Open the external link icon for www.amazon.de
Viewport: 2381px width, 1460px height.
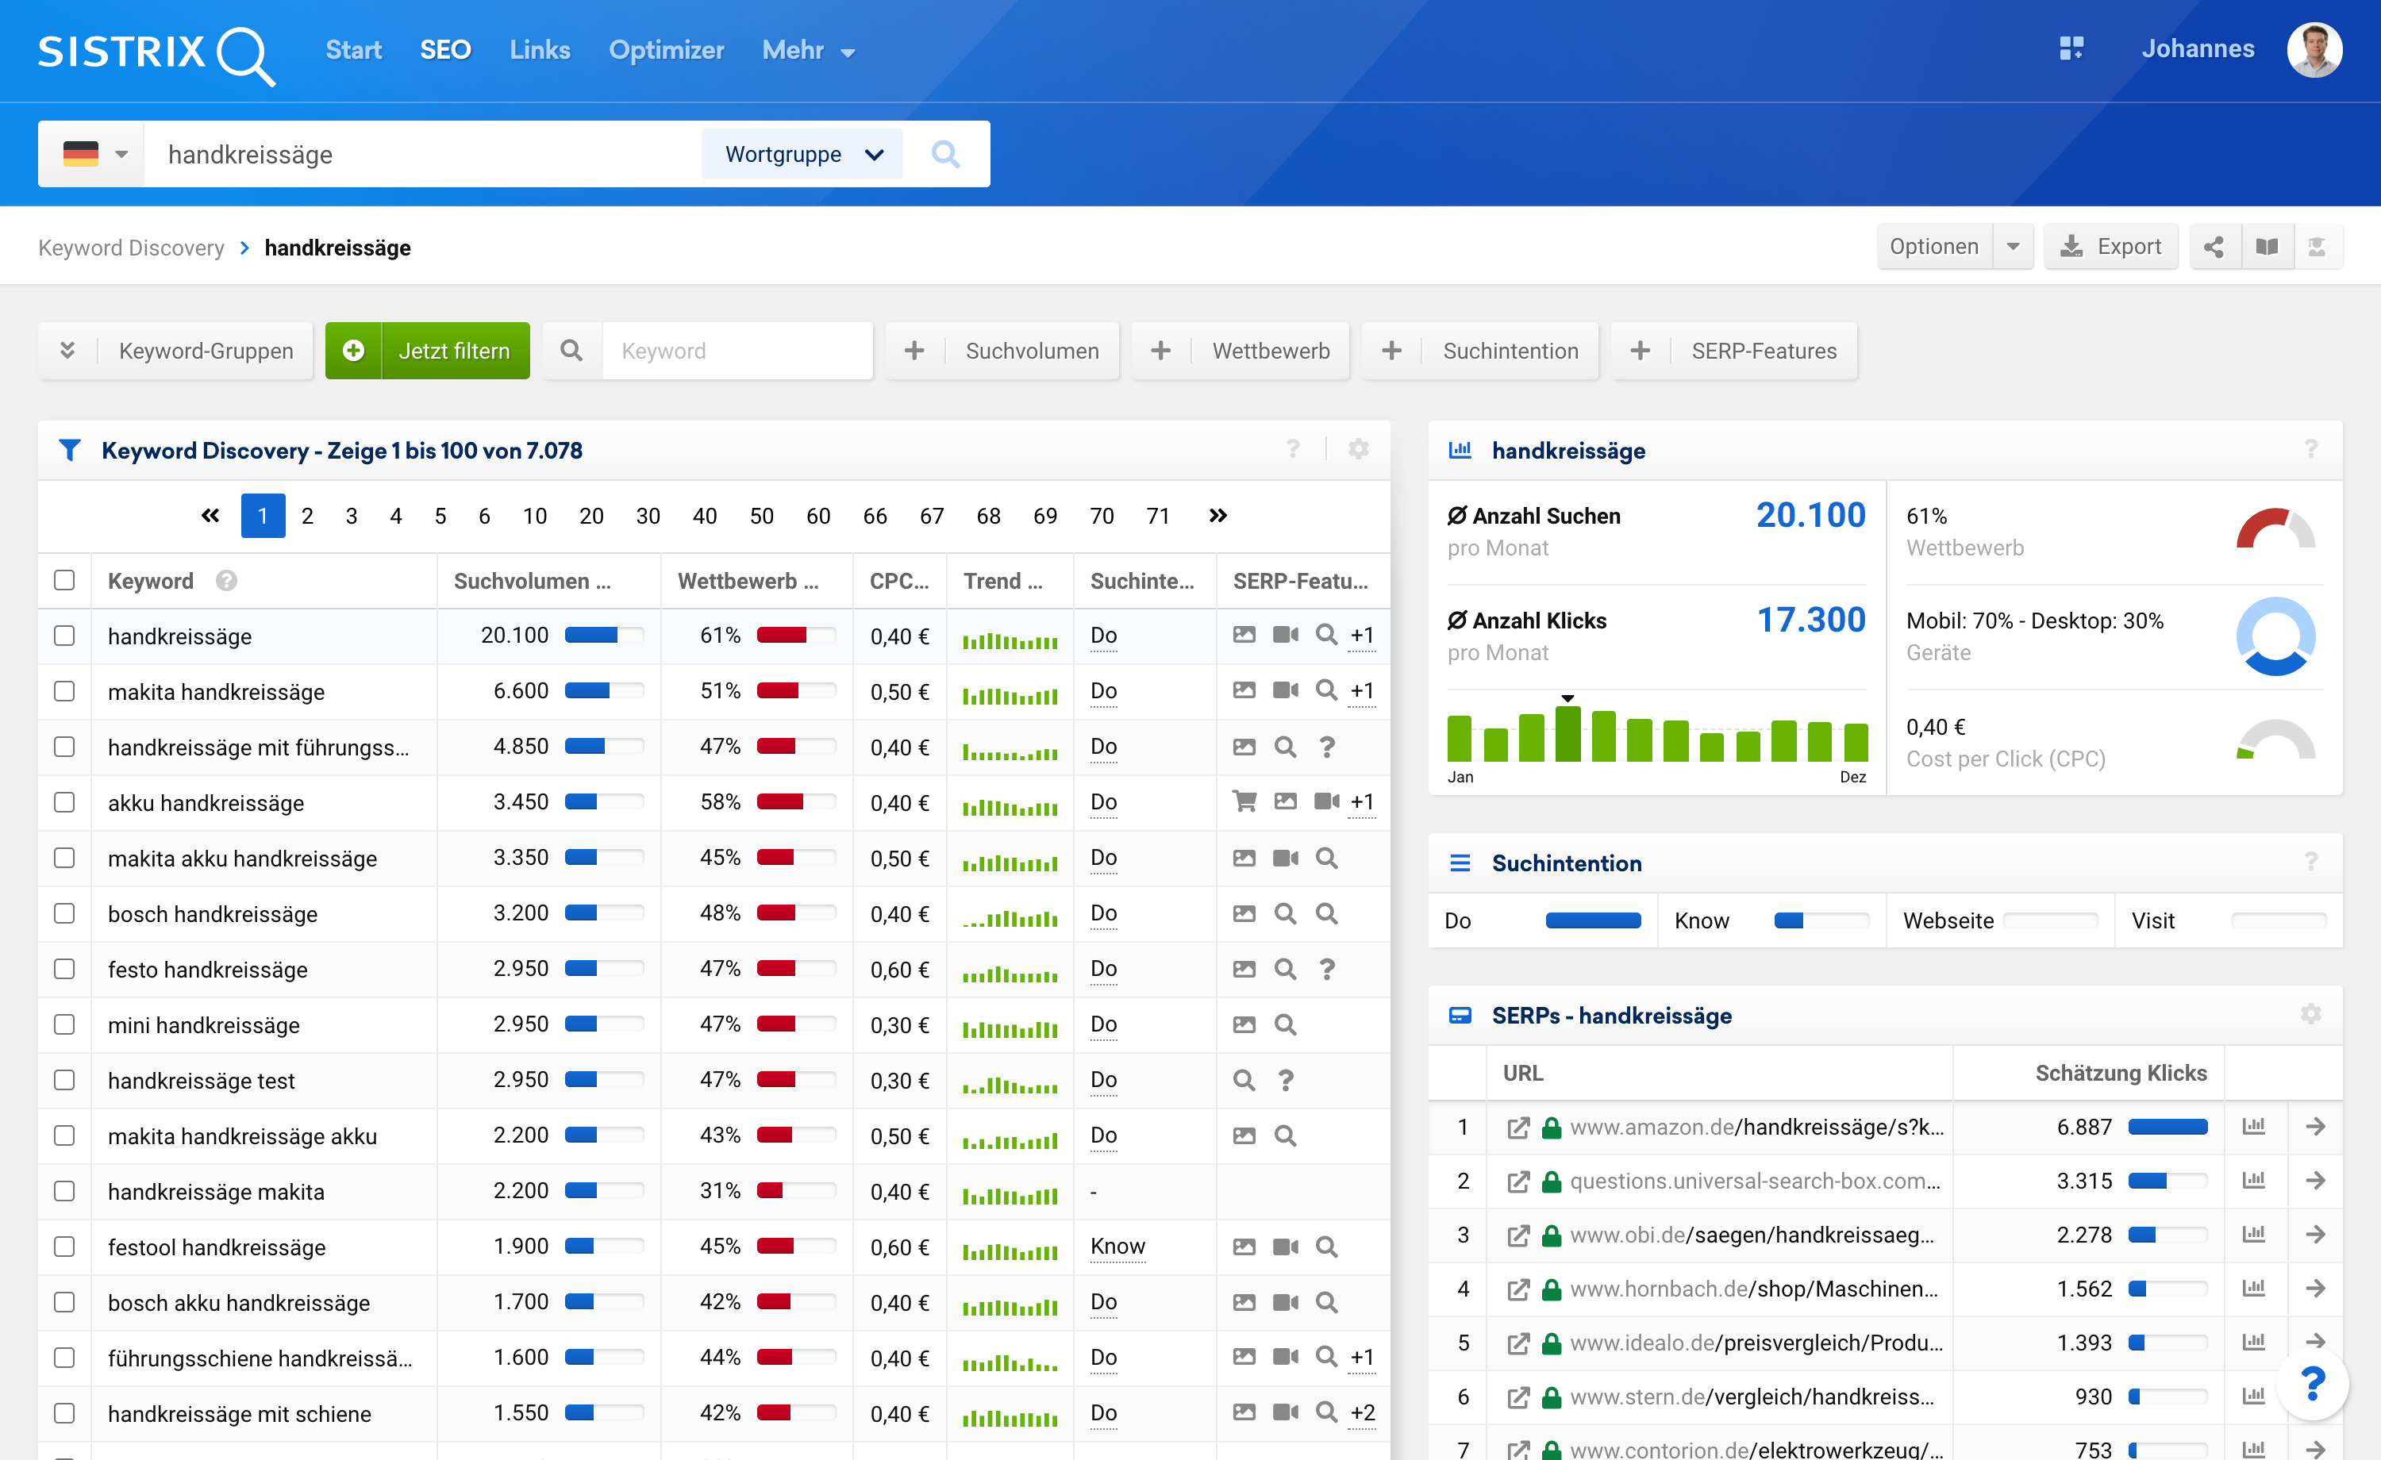(1518, 1128)
